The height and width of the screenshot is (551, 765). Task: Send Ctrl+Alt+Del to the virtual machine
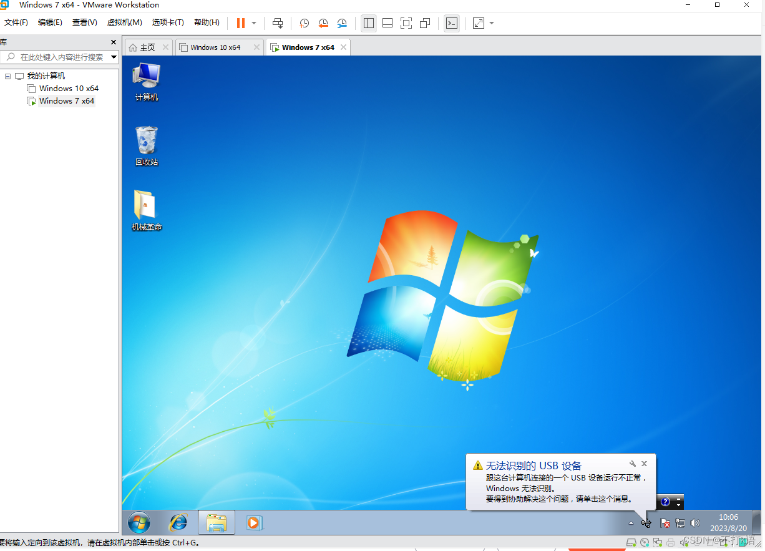click(x=278, y=23)
